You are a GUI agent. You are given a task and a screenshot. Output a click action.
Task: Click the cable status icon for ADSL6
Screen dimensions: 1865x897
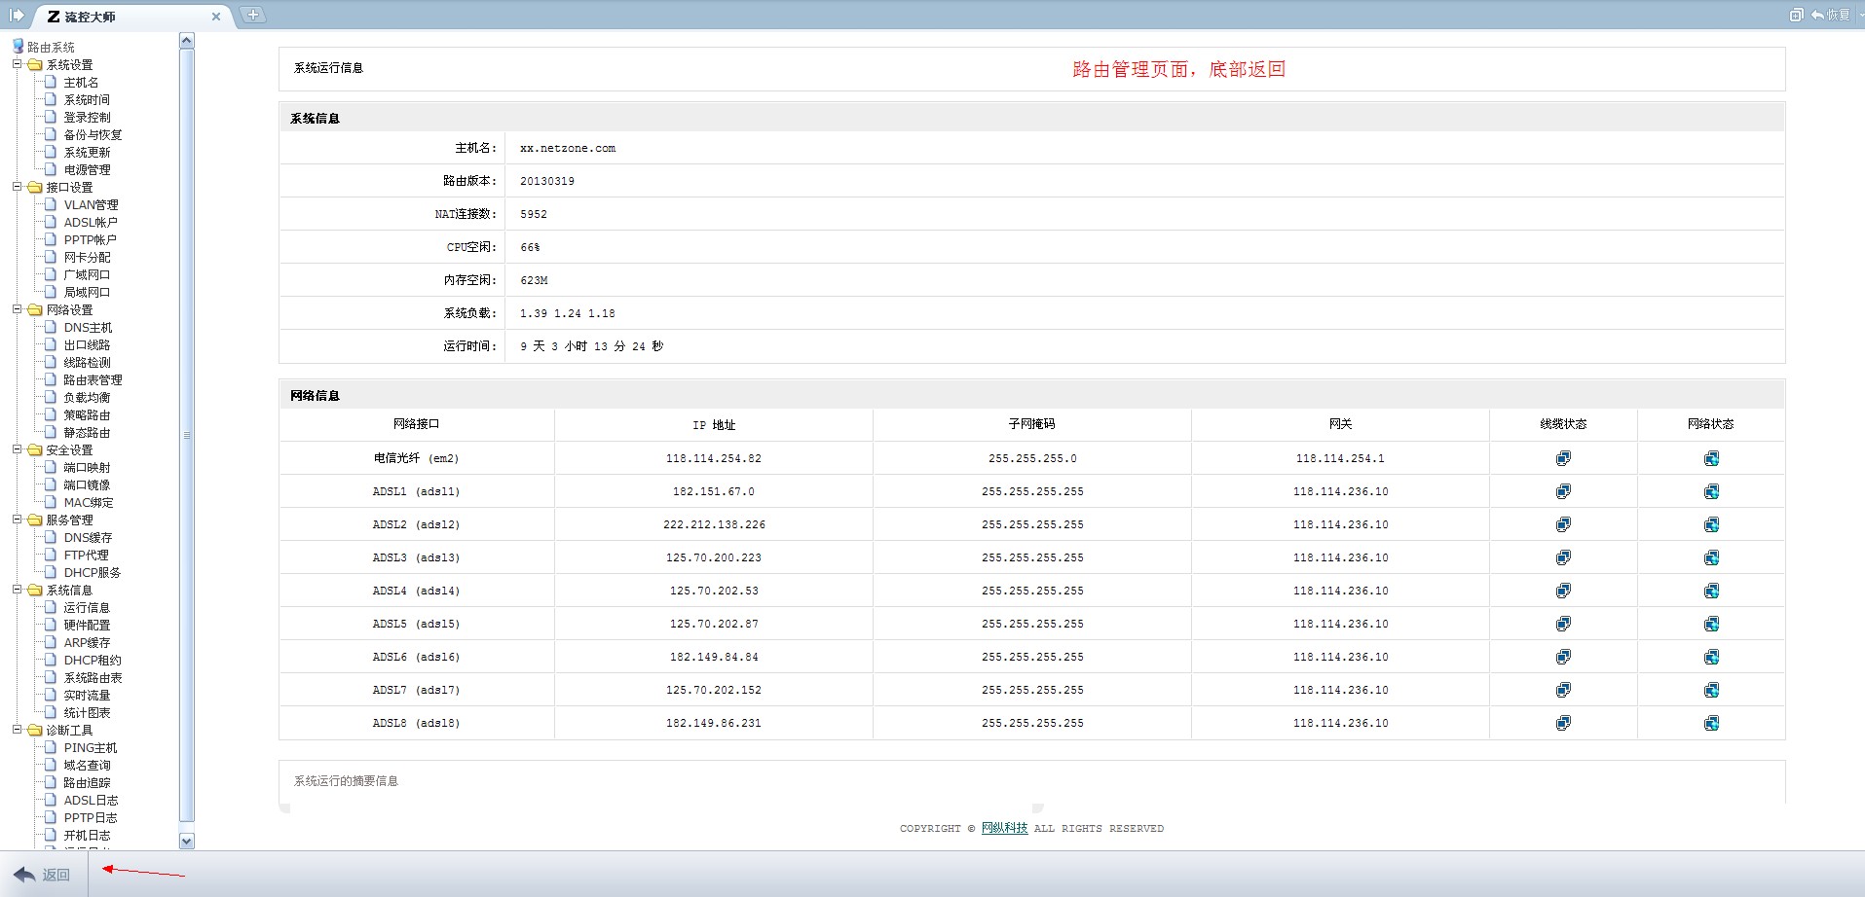click(x=1563, y=657)
